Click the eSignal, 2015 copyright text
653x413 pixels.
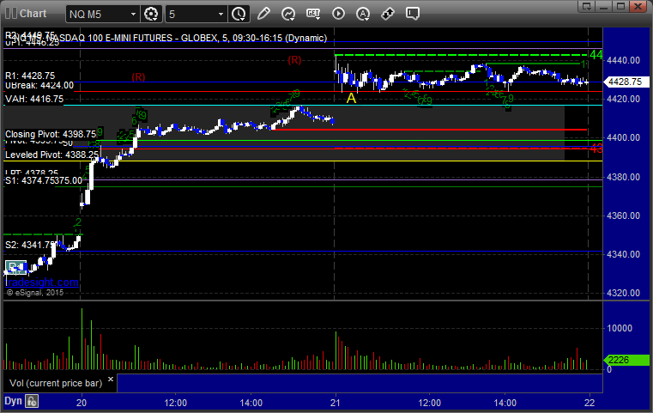(35, 293)
